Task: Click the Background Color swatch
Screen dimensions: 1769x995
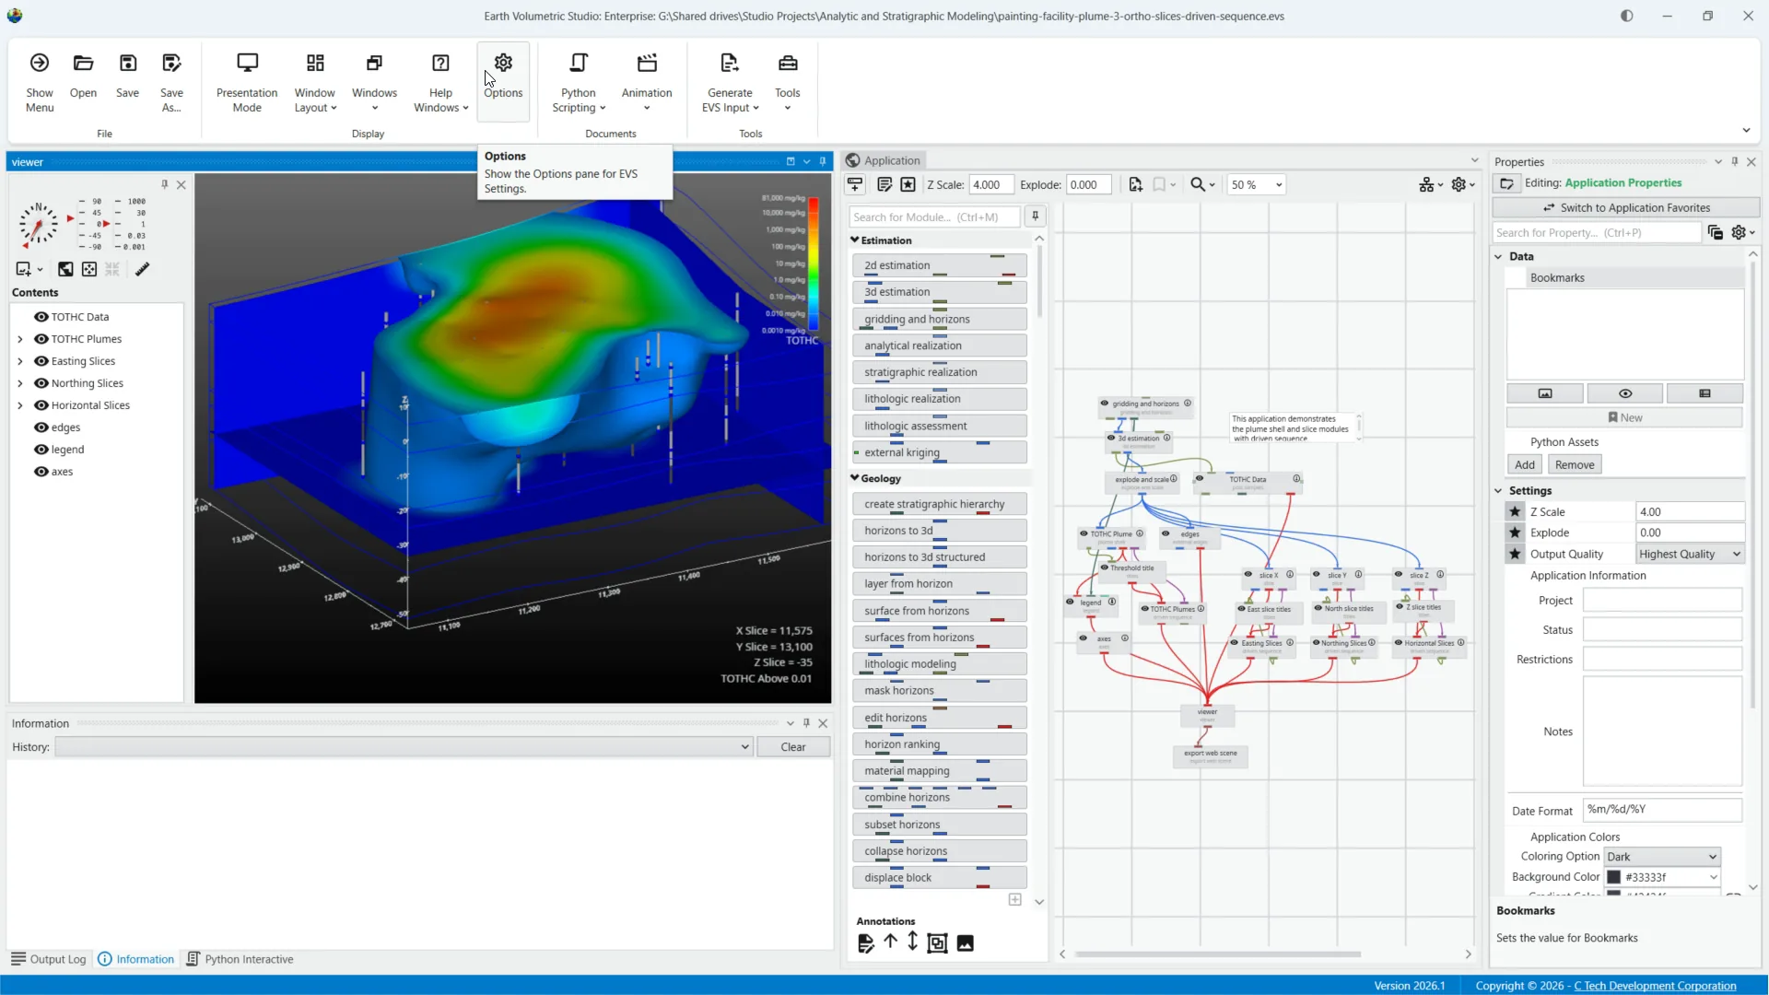Action: (x=1614, y=877)
